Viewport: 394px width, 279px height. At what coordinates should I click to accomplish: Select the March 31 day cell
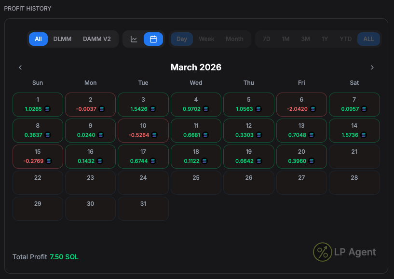click(x=143, y=209)
